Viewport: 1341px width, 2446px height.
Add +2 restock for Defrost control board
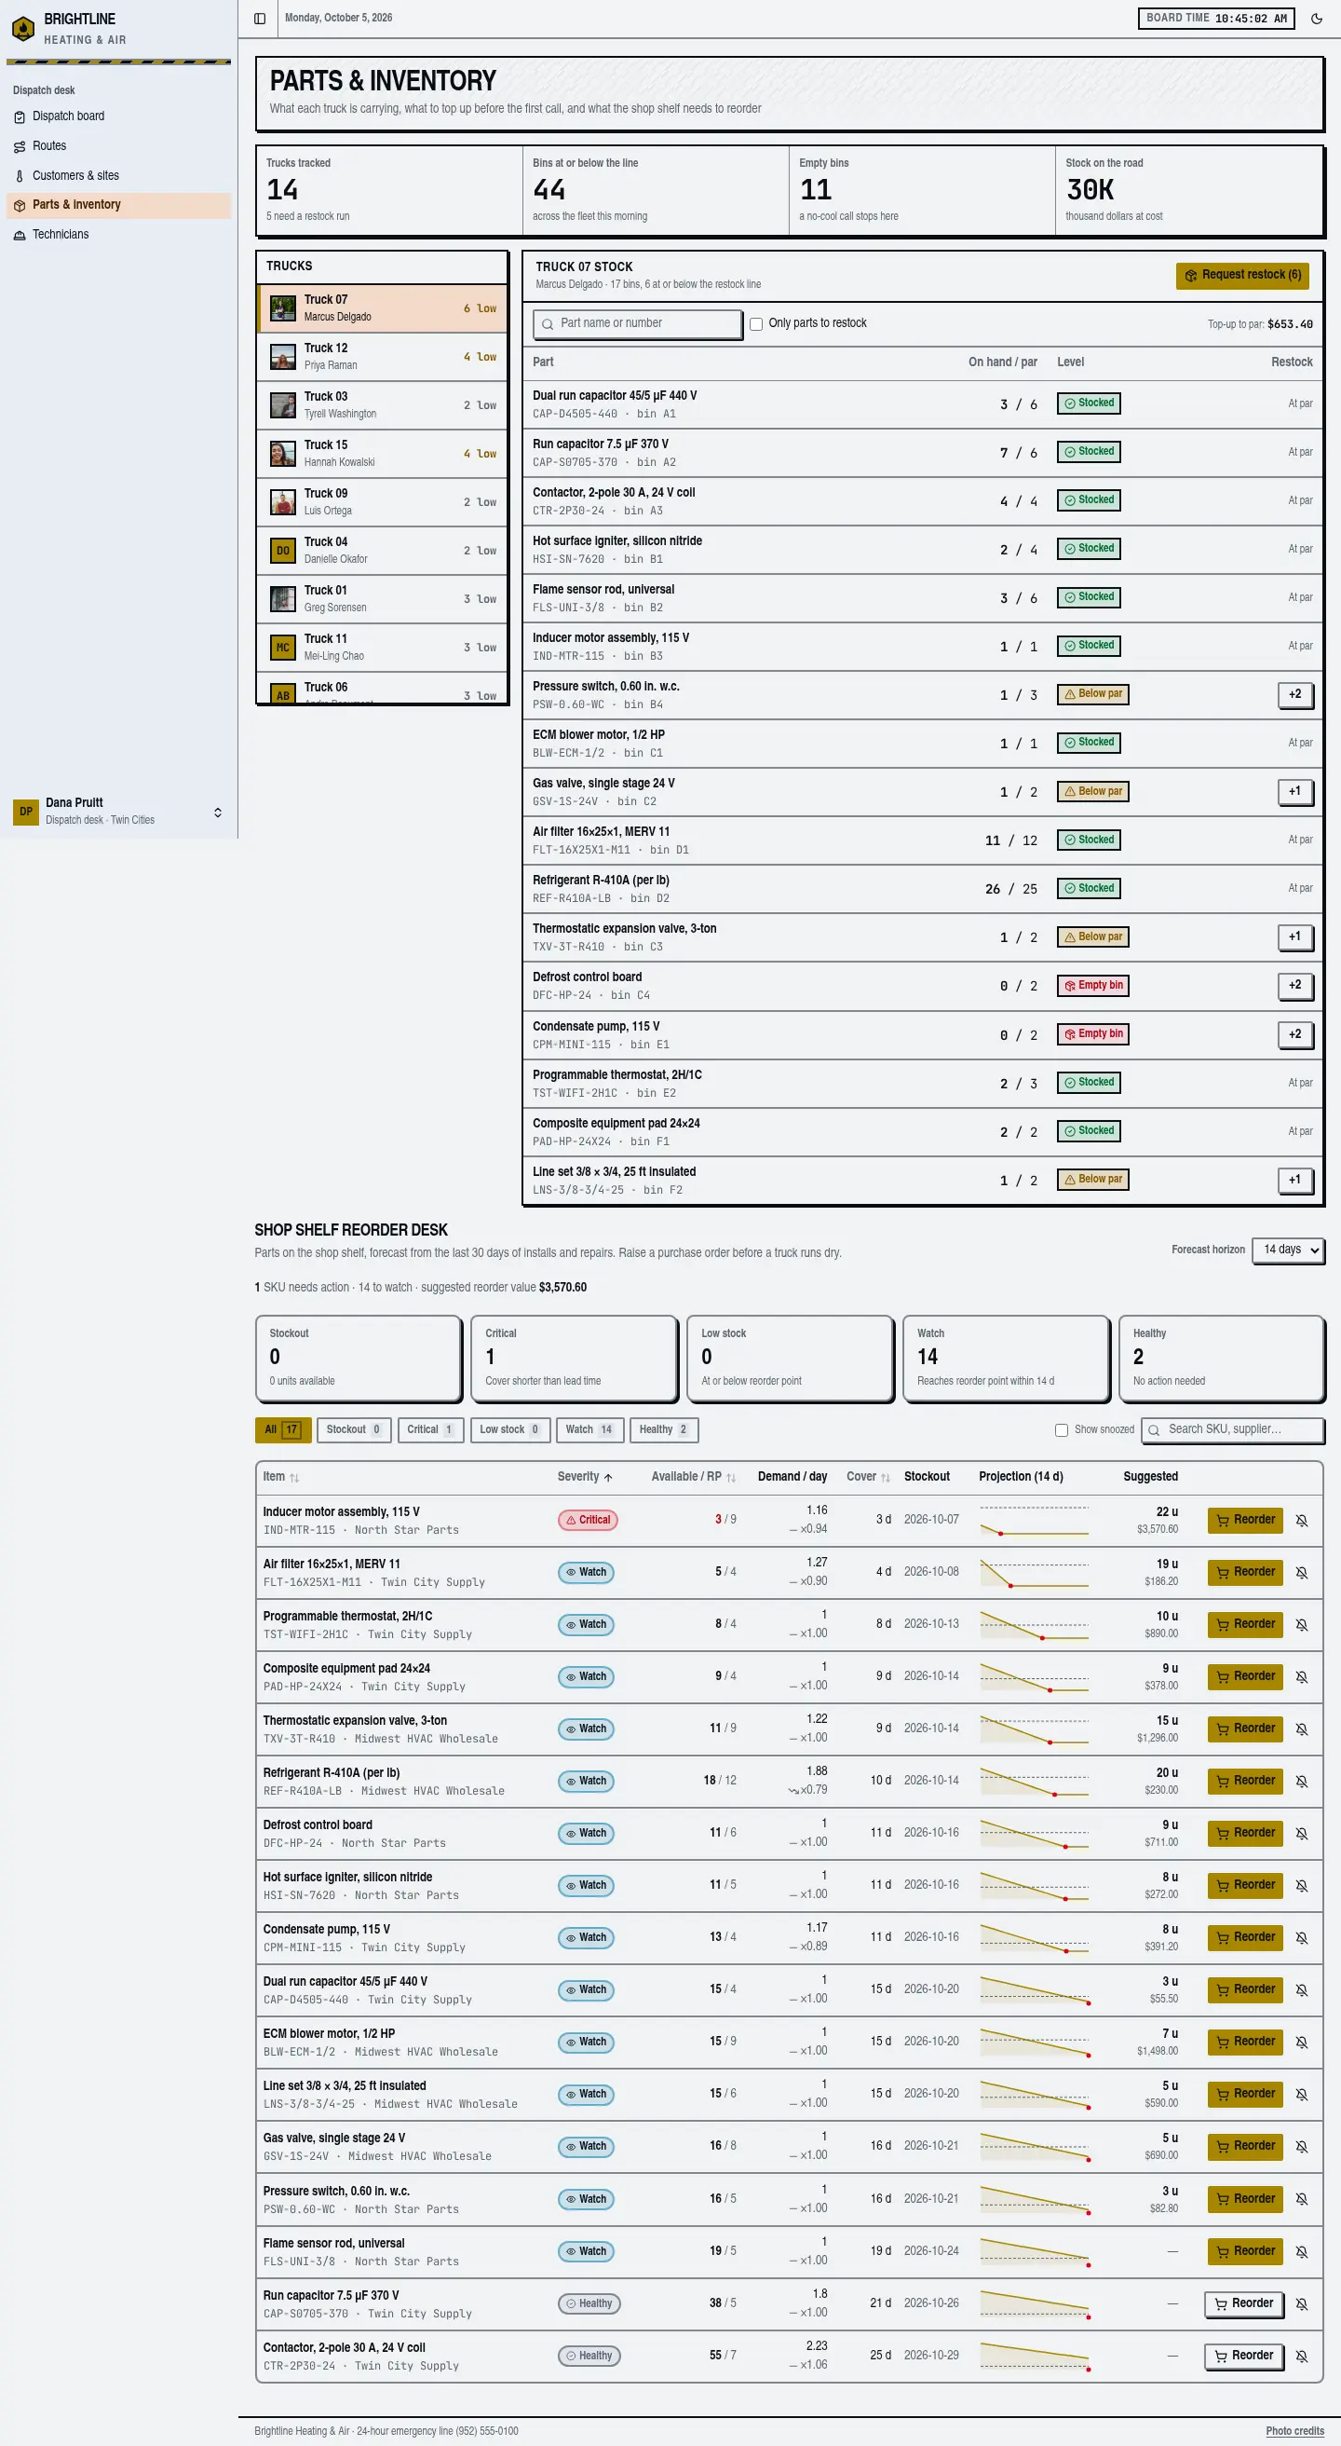click(x=1294, y=986)
